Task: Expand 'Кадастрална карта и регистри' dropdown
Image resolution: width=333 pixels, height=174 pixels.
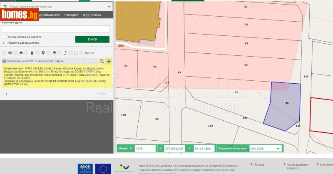Action: 56,6
